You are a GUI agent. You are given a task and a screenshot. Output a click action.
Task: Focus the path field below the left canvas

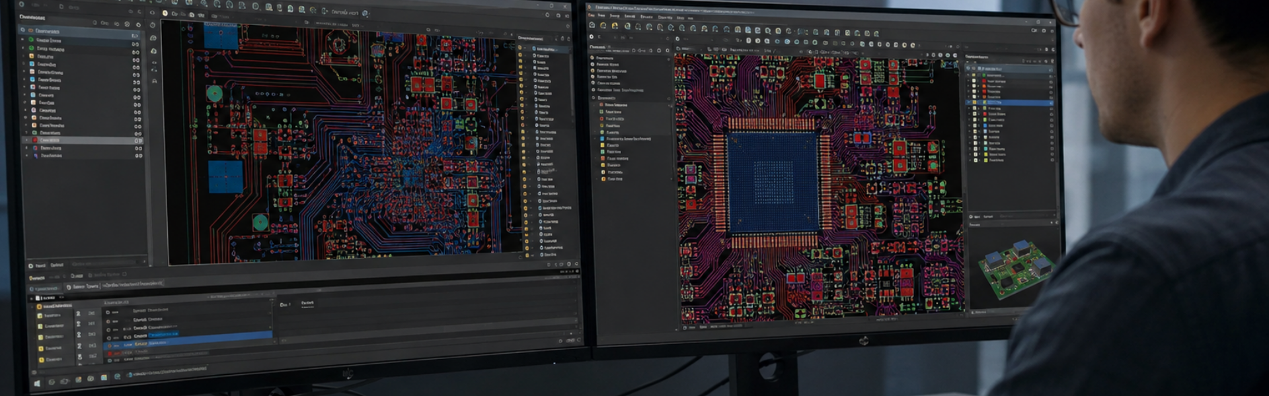(132, 284)
